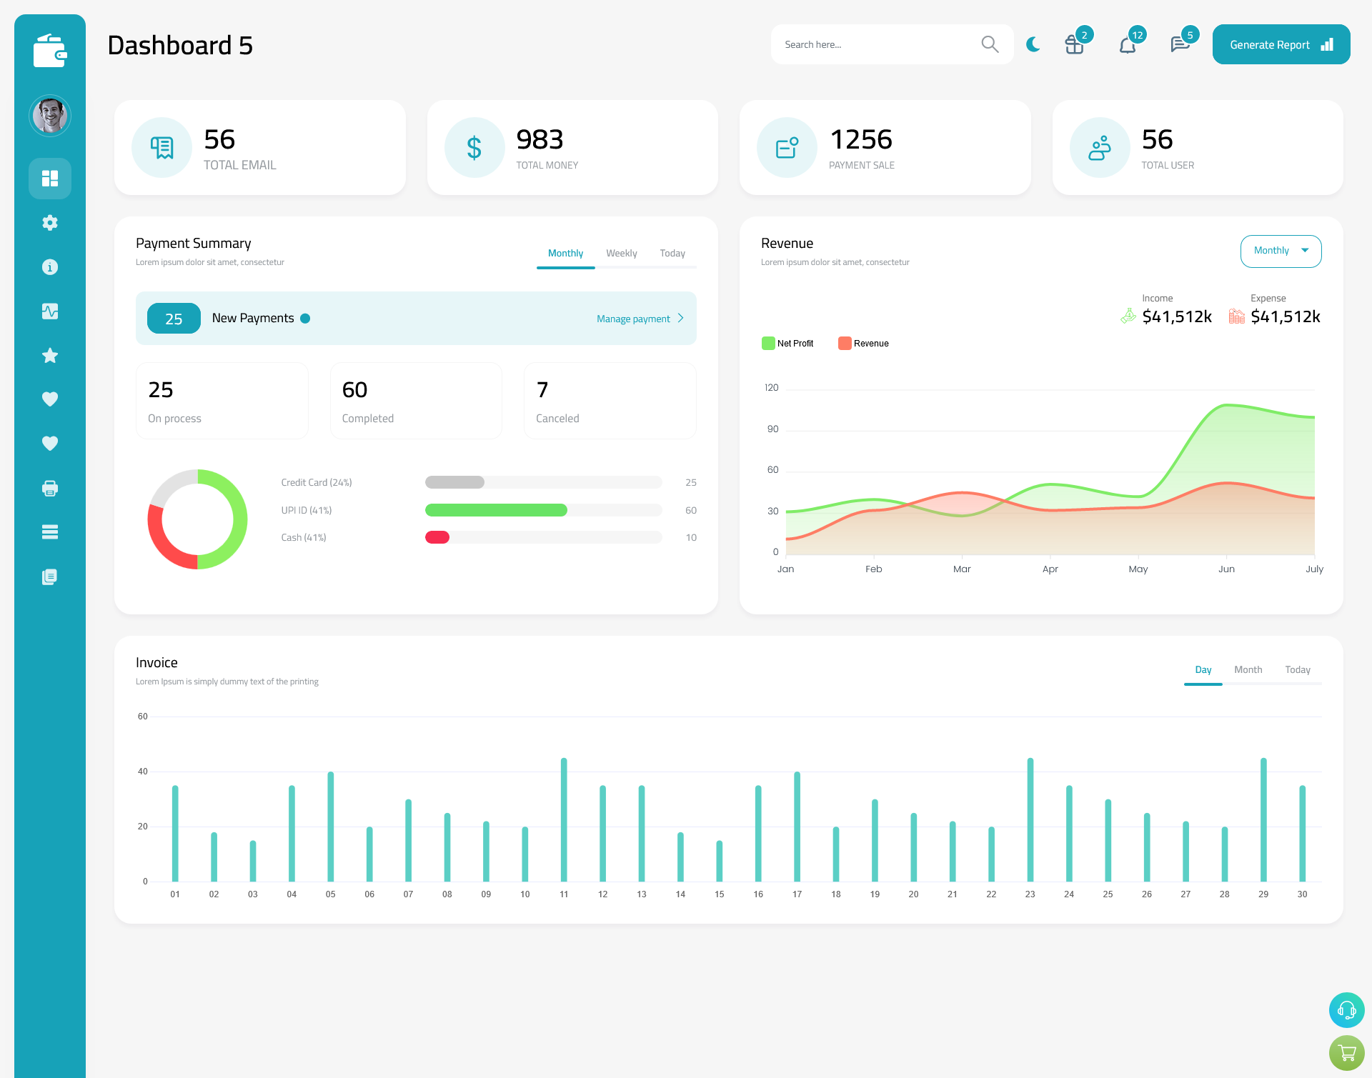Click the dashboard grid/home icon
Screen dimensions: 1372x1078
click(x=49, y=178)
